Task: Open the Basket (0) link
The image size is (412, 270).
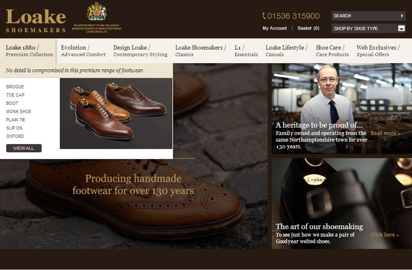Action: click(x=308, y=28)
